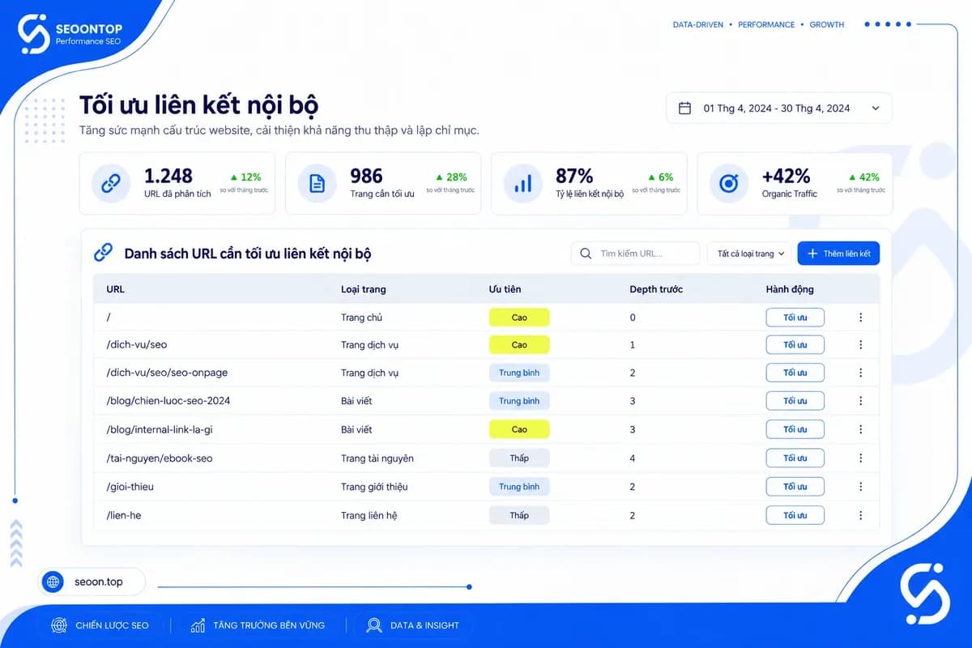
Task: Open more options for /dich-vu/seo row
Action: [860, 345]
